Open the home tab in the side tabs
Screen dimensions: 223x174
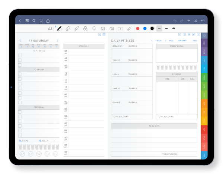[x=204, y=36]
